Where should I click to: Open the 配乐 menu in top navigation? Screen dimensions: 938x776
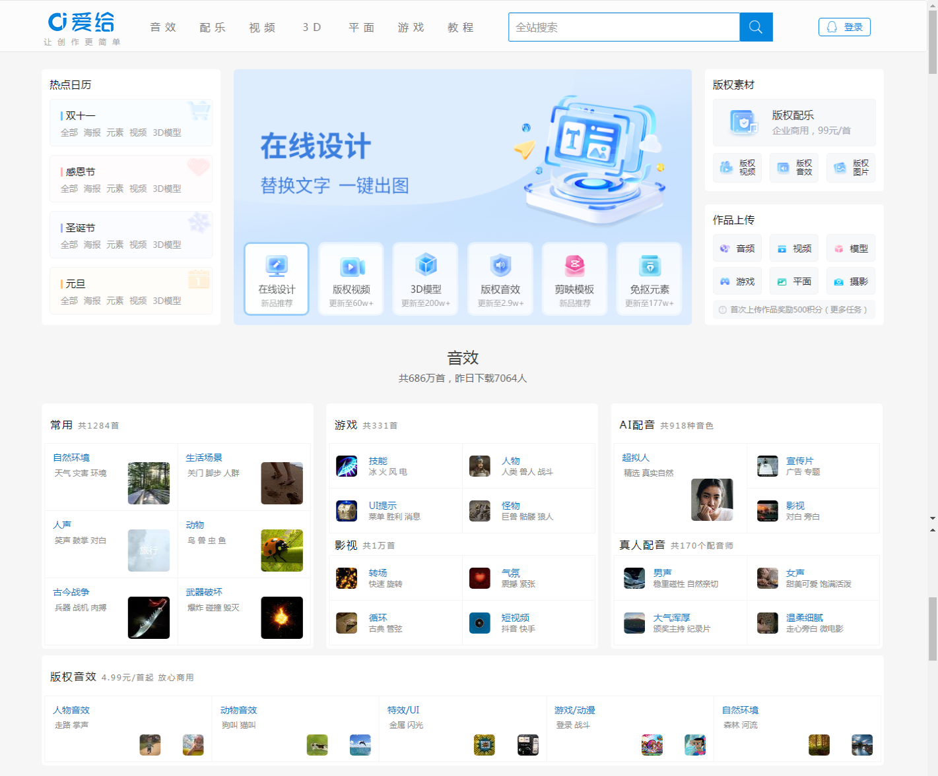tap(212, 27)
